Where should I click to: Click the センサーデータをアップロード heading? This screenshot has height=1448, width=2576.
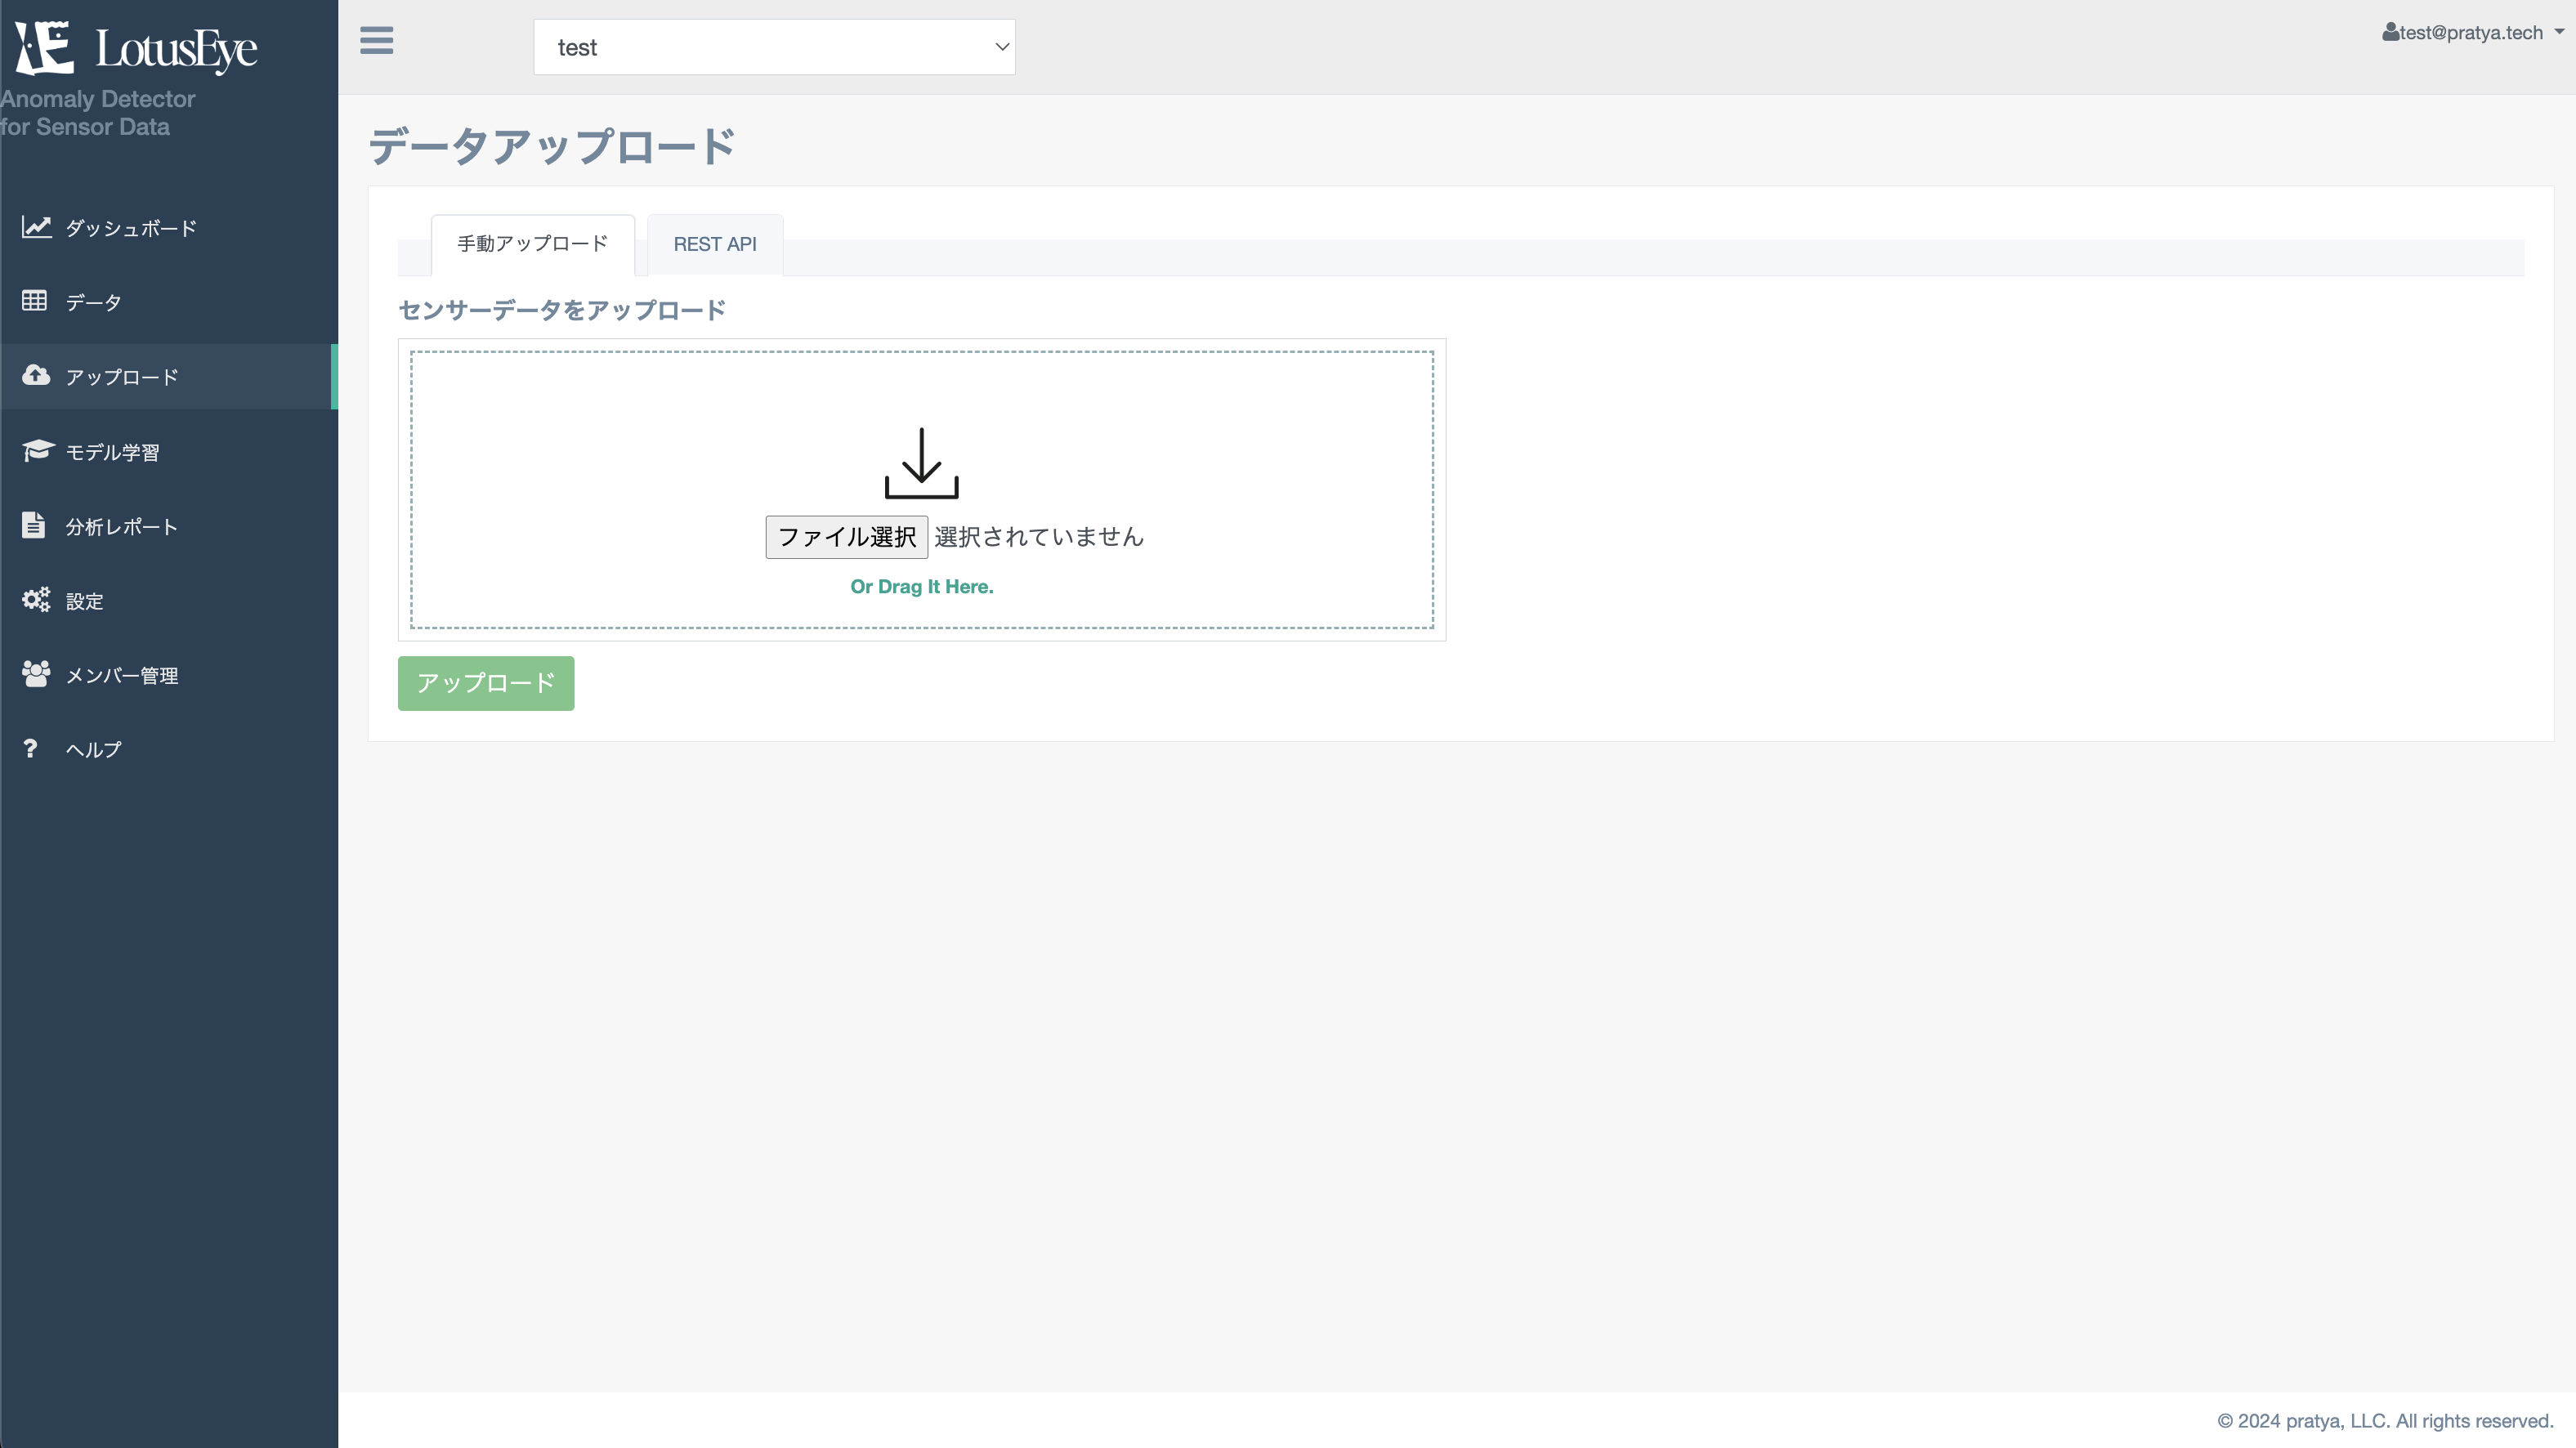562,310
